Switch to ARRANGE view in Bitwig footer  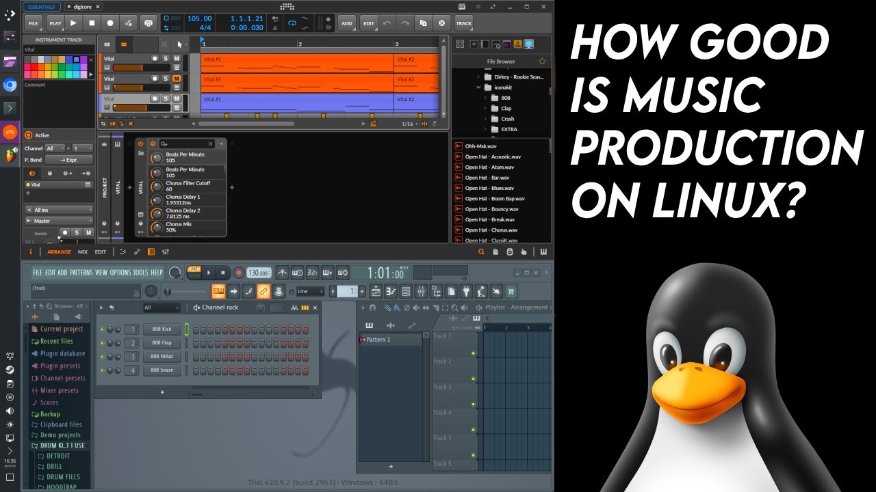click(x=59, y=251)
